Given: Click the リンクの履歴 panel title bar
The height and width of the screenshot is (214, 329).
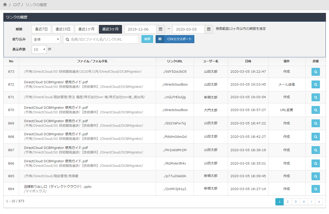Looking at the screenshot, I should (x=164, y=17).
